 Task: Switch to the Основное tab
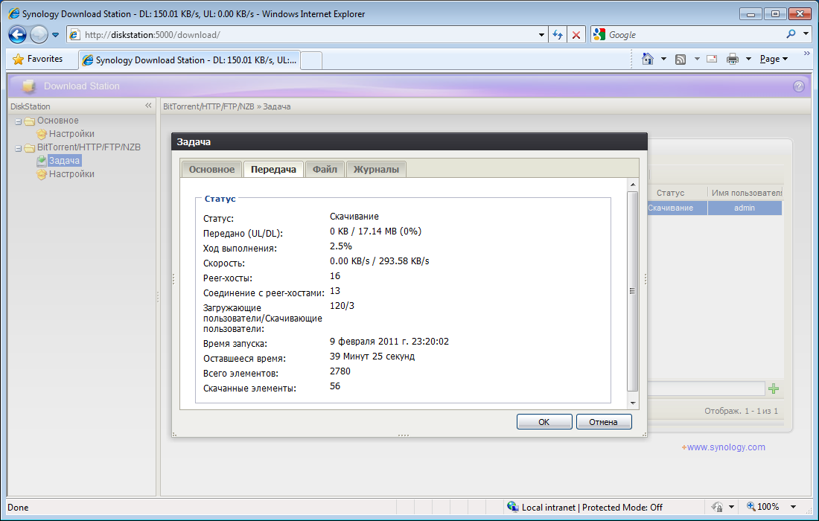tap(211, 169)
